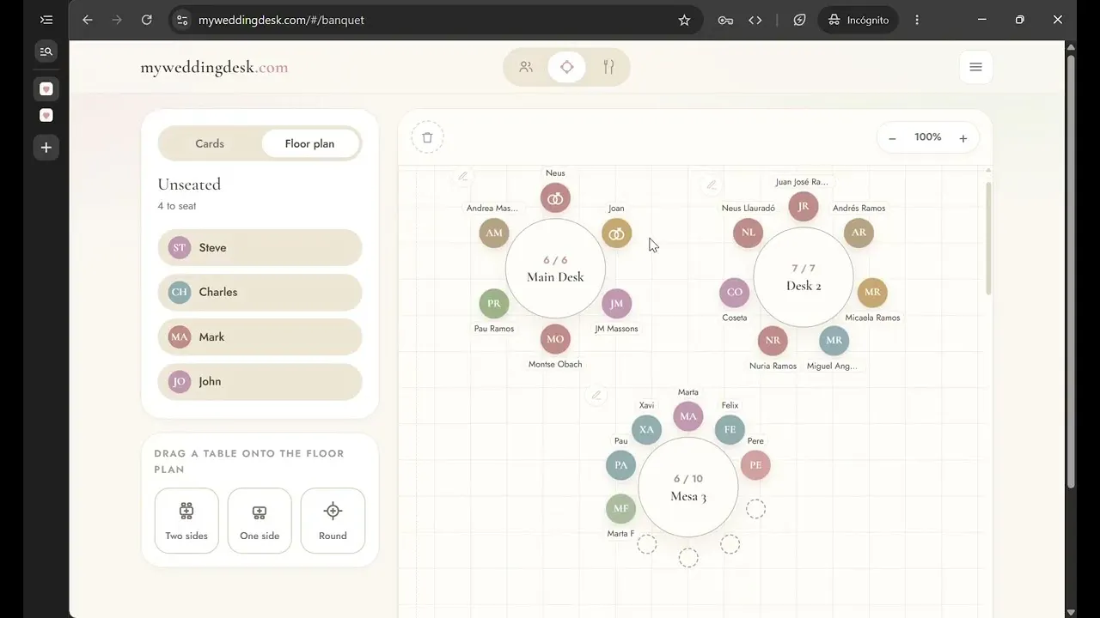Reload the page
The width and height of the screenshot is (1100, 618).
pos(146,20)
